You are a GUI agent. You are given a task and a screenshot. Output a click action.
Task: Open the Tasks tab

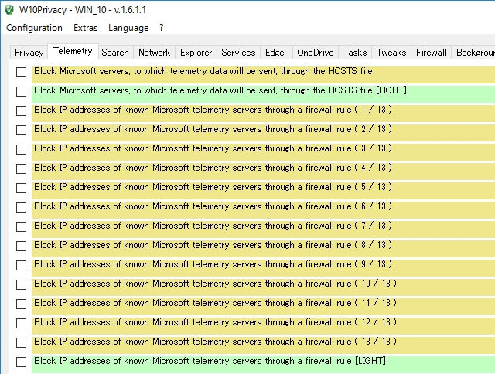coord(355,53)
